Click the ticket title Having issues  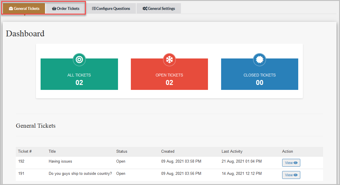click(x=60, y=161)
